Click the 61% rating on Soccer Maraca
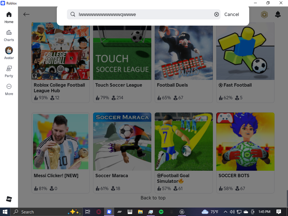This screenshot has width=288, height=216. tap(102, 188)
